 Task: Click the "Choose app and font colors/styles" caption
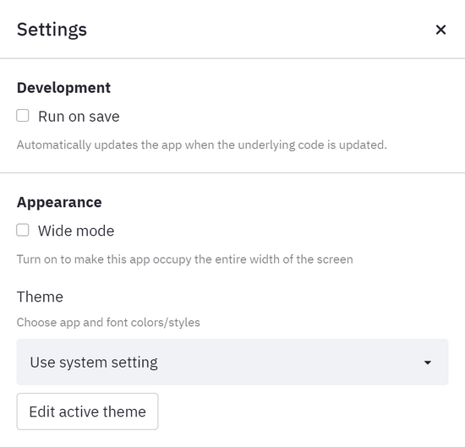tap(108, 323)
